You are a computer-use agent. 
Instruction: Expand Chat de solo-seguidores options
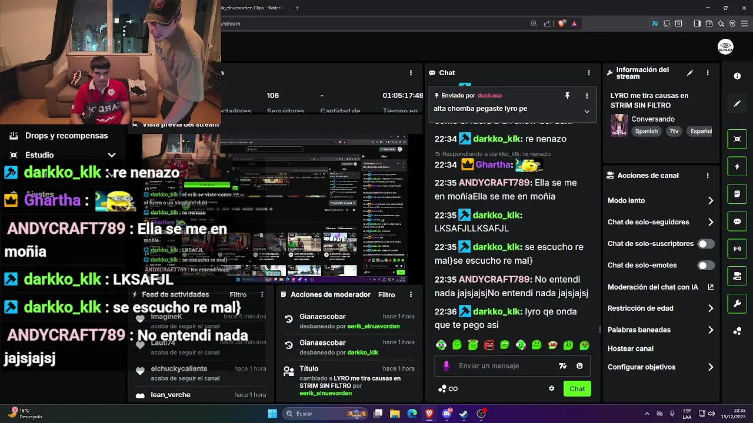(x=711, y=222)
